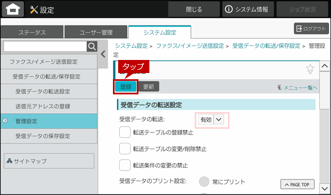Open ジョブ状況 job status
The image size is (331, 195).
tap(302, 9)
